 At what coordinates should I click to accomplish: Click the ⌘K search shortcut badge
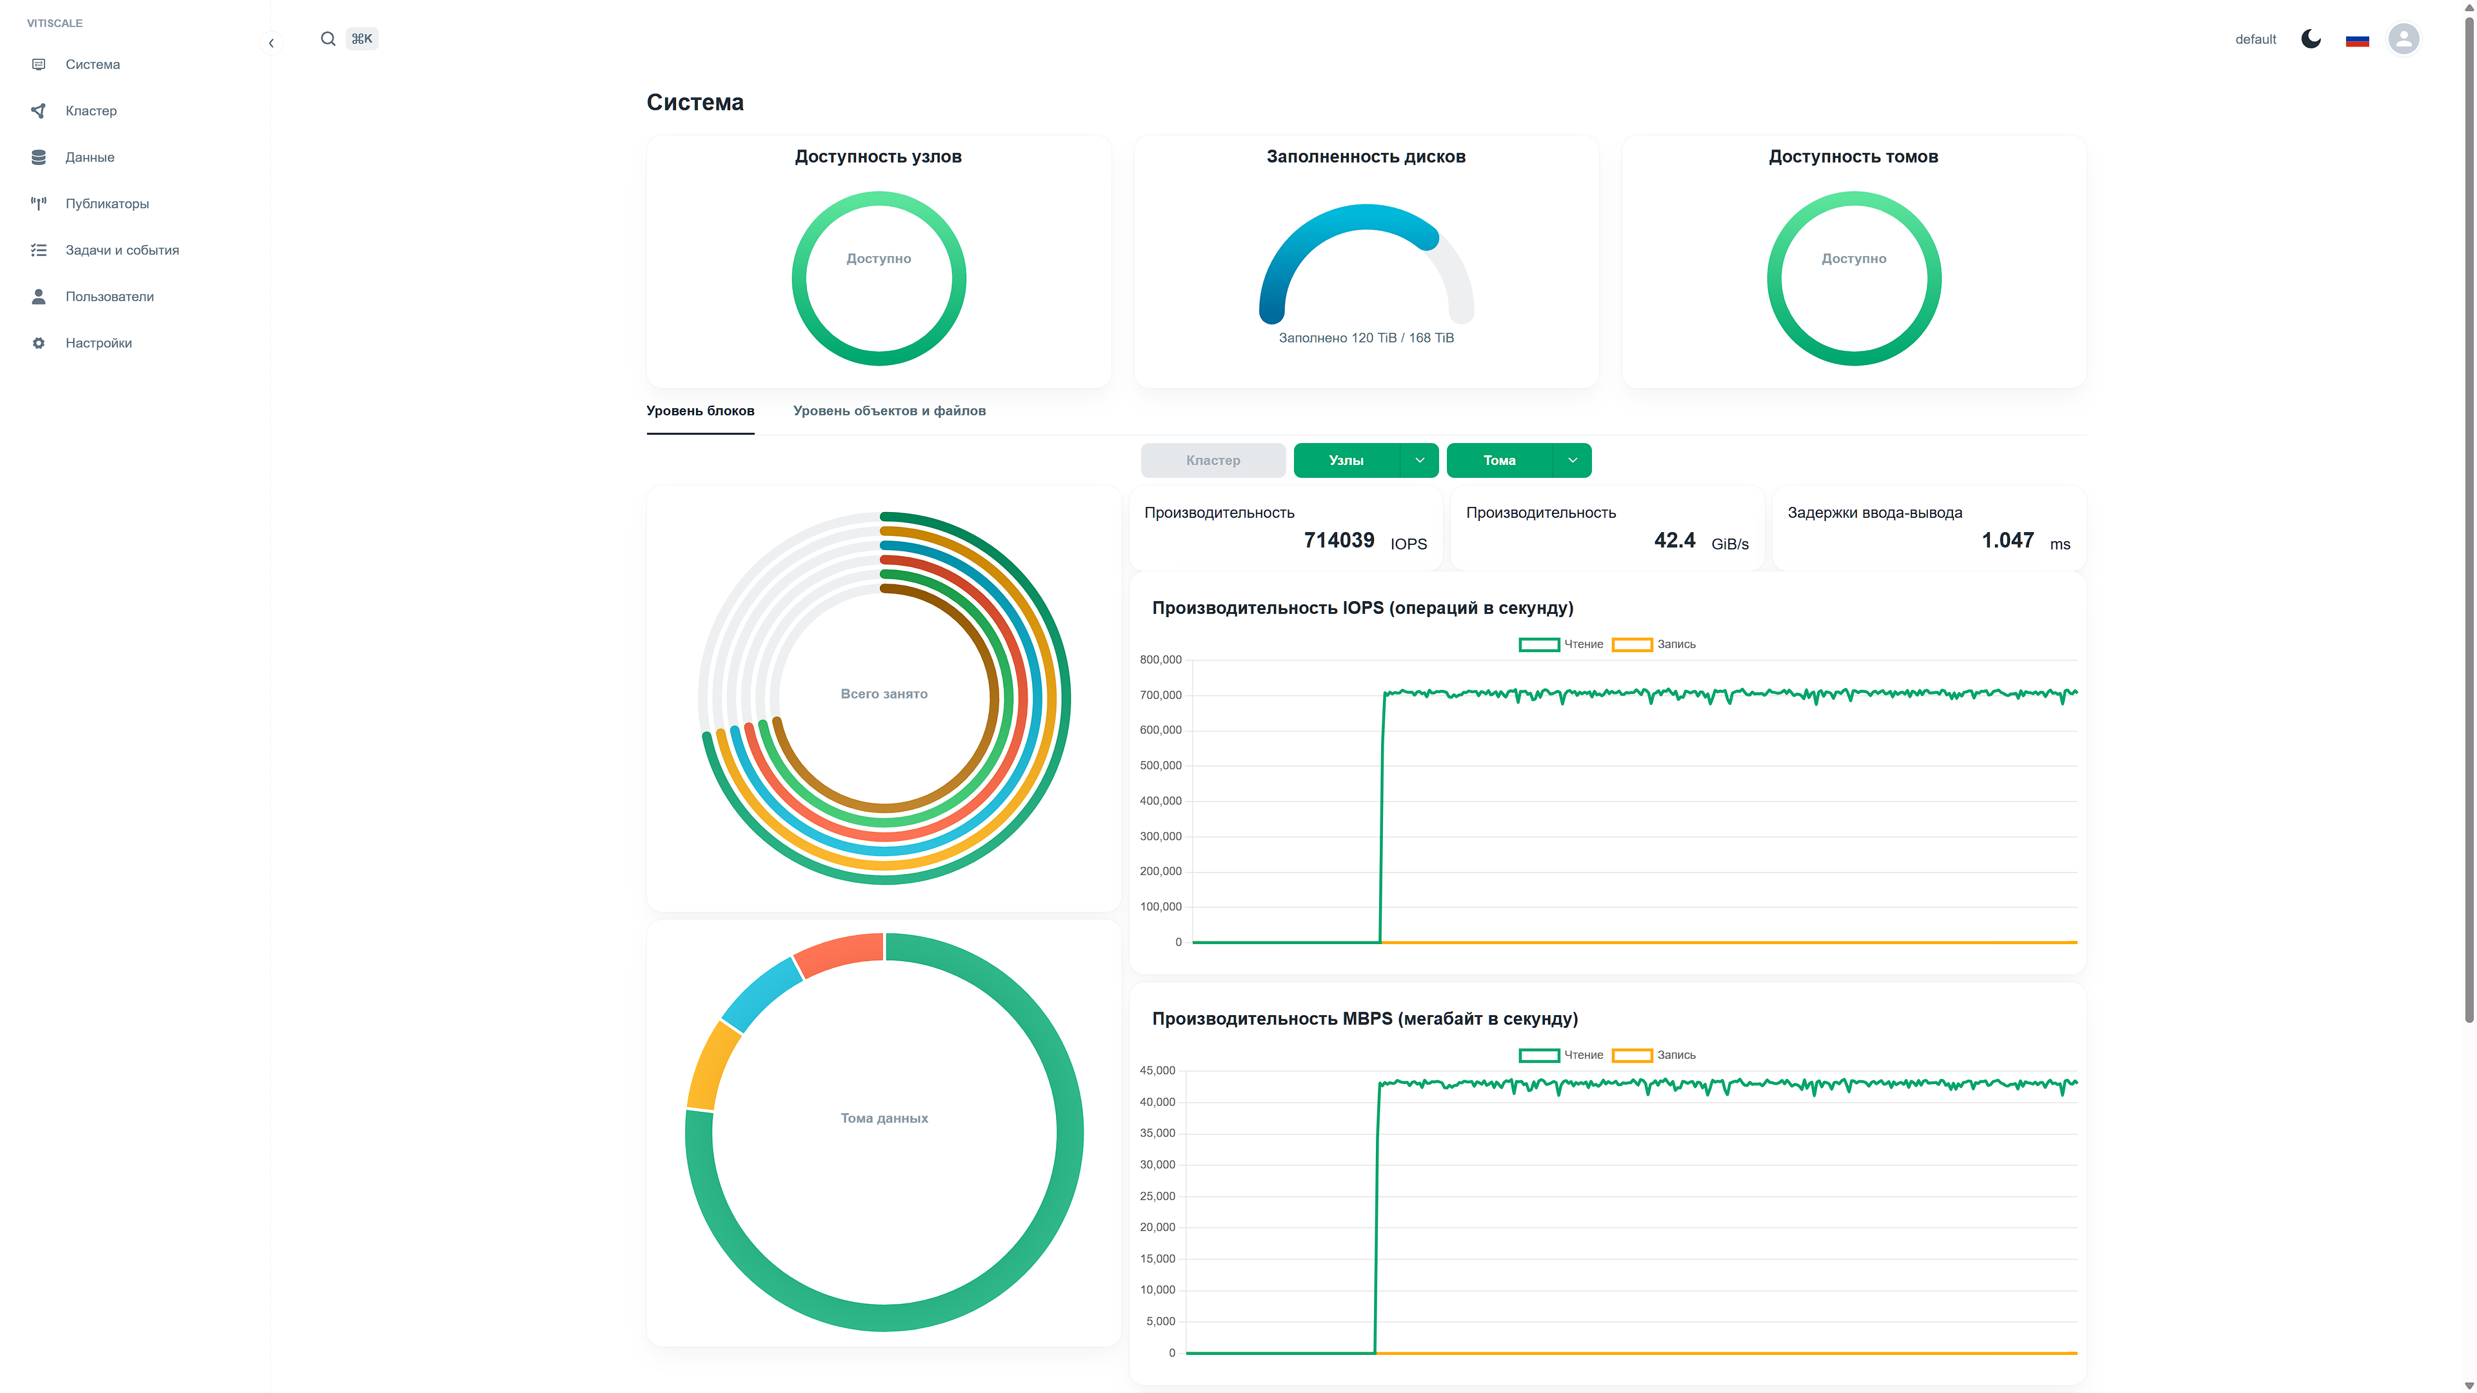(x=361, y=39)
